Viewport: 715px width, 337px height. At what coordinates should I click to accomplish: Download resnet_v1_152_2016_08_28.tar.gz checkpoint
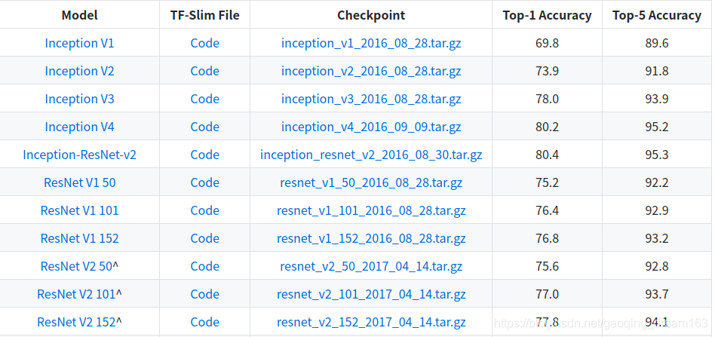coord(371,238)
